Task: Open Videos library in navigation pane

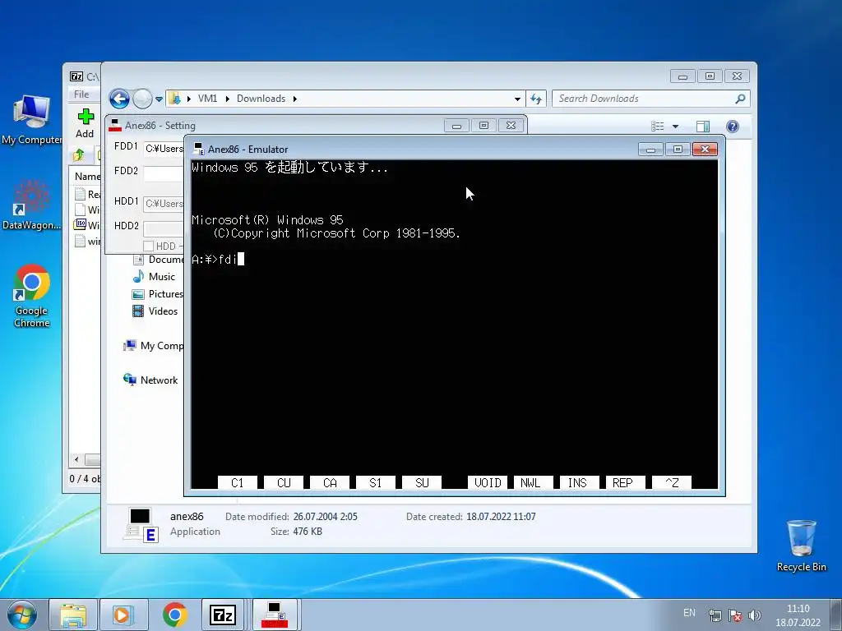Action: click(x=155, y=311)
